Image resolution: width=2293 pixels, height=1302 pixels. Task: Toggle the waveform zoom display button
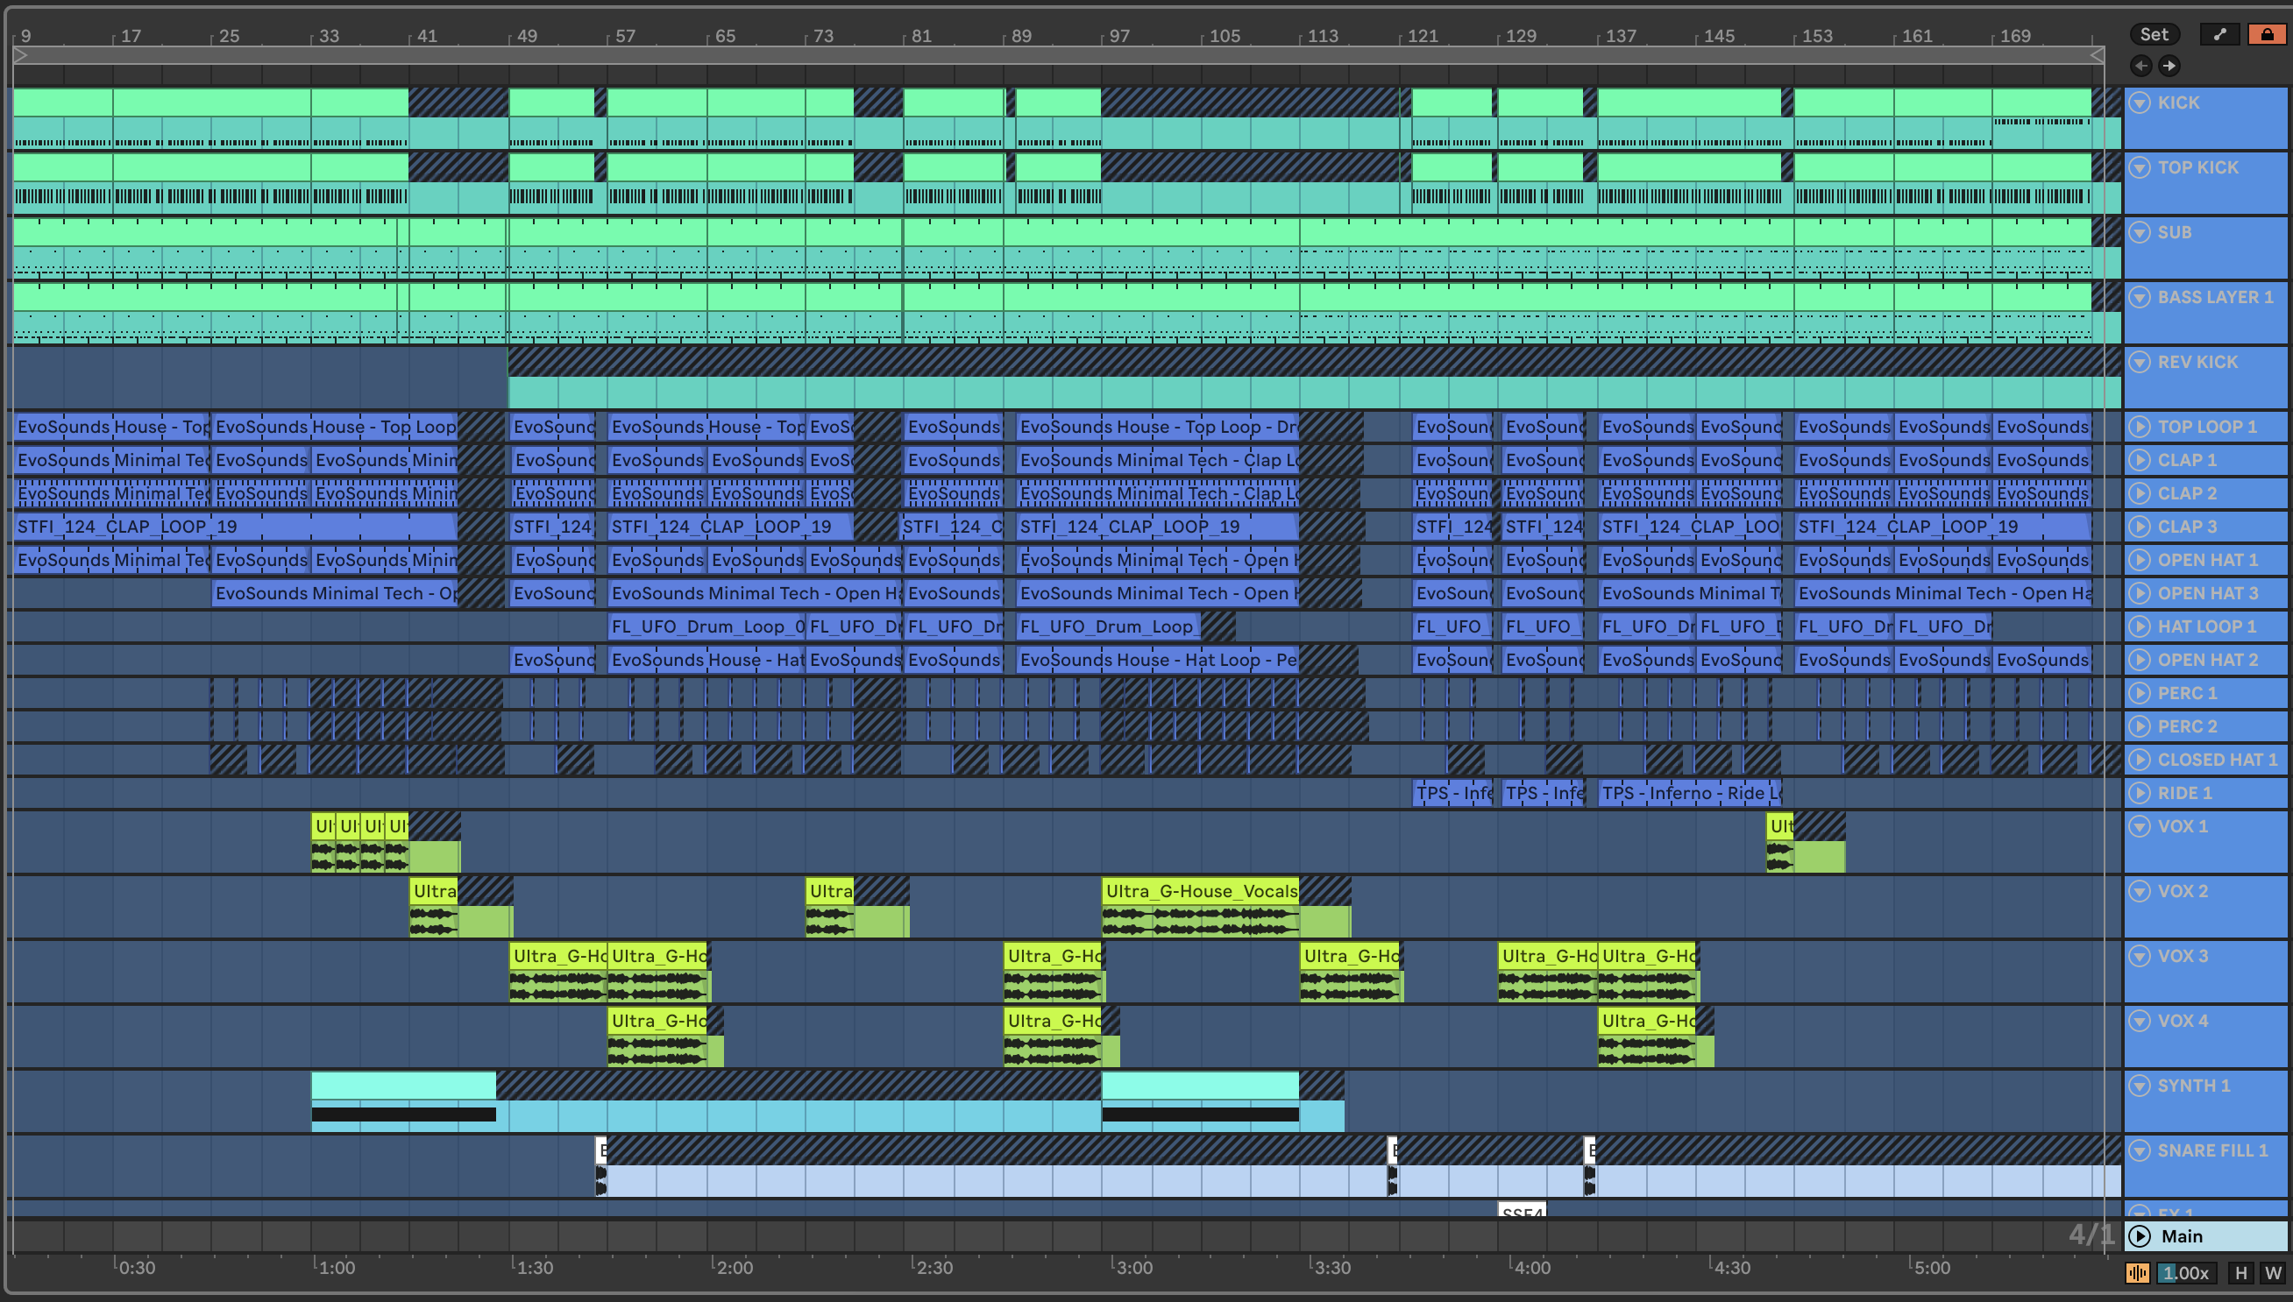tap(2137, 1272)
